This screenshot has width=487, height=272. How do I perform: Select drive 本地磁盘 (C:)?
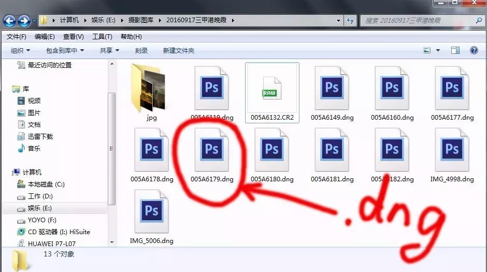(x=46, y=184)
